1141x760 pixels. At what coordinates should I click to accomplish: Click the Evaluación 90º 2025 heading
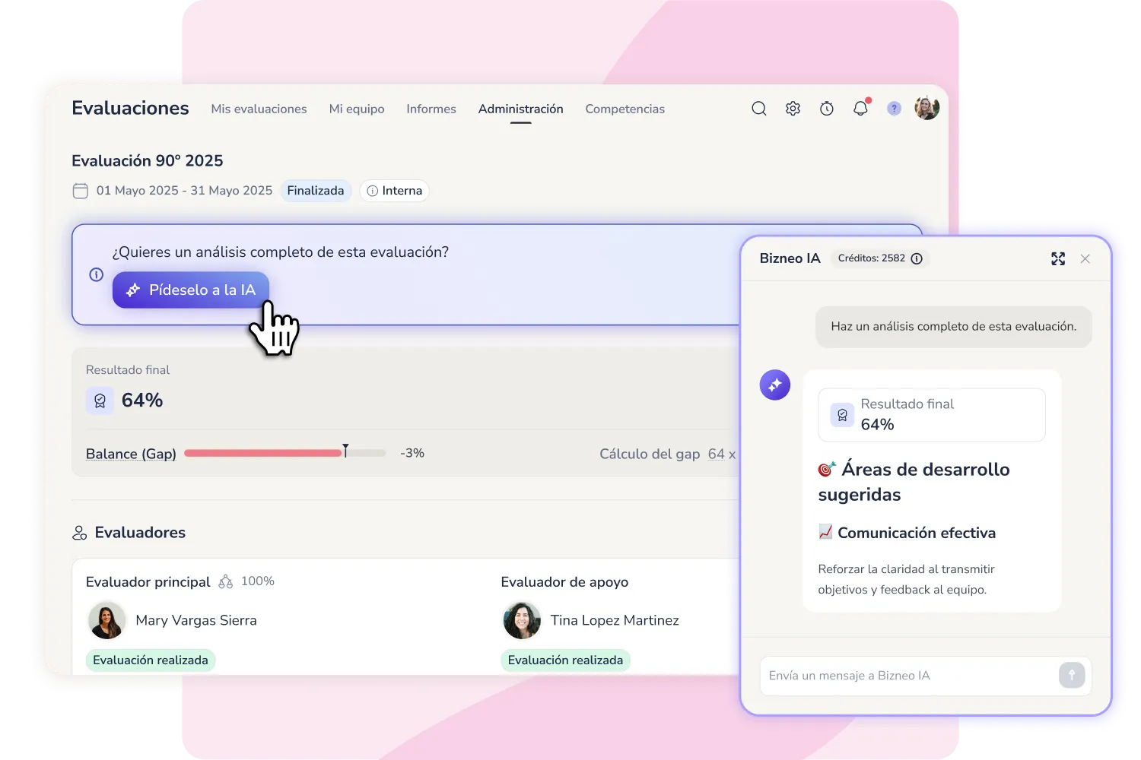pyautogui.click(x=148, y=160)
